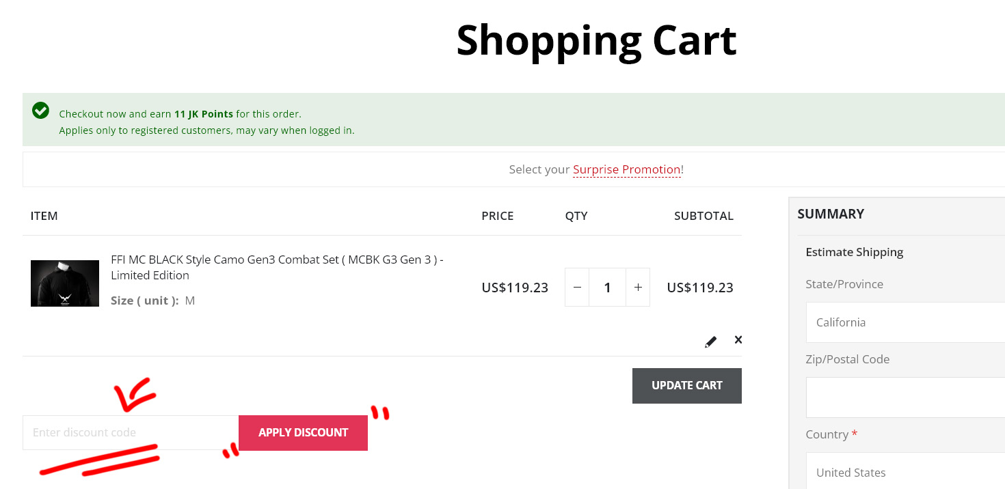This screenshot has width=1005, height=489.
Task: Open the Surprise Promotion link
Action: 626,169
